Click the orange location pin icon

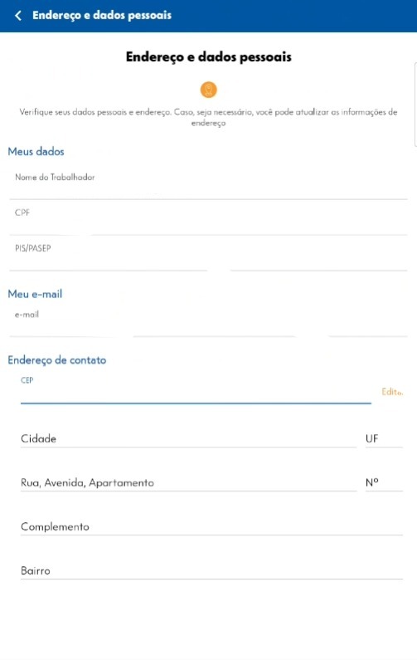coord(209,90)
